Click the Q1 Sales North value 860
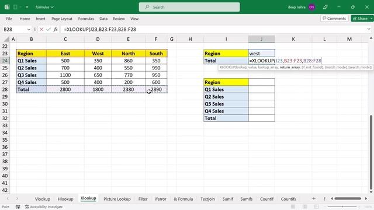 [x=128, y=61]
